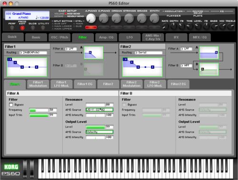Open the AMS Mix / C.Key Trk tab

(153, 38)
